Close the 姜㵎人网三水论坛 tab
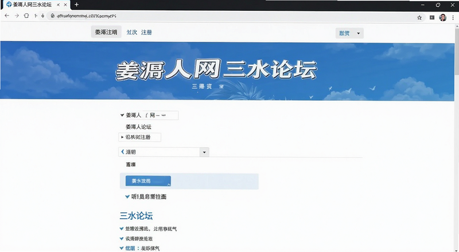The image size is (459, 252). tap(65, 5)
